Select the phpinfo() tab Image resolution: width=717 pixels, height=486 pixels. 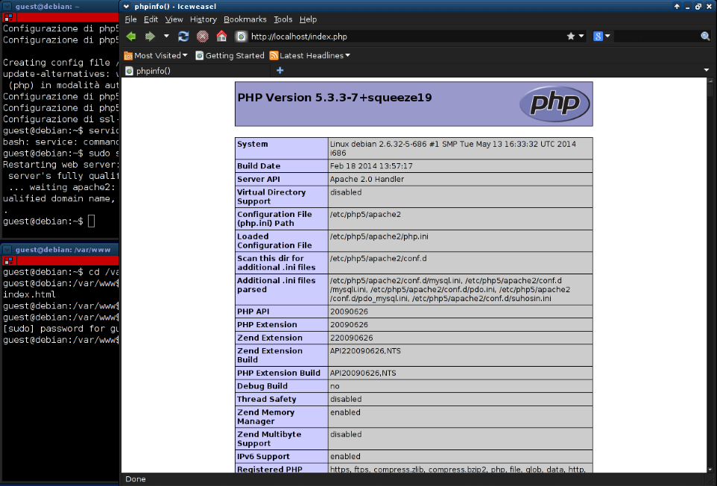click(197, 71)
